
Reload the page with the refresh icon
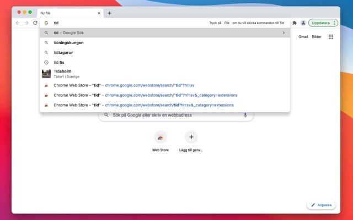click(x=35, y=23)
